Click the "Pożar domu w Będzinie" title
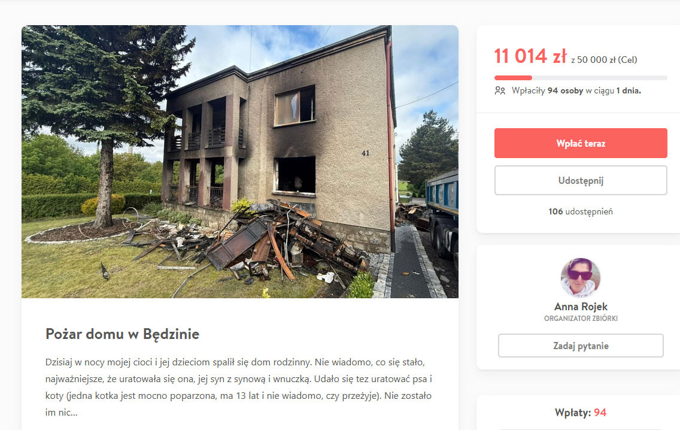680x430 pixels. tap(122, 334)
